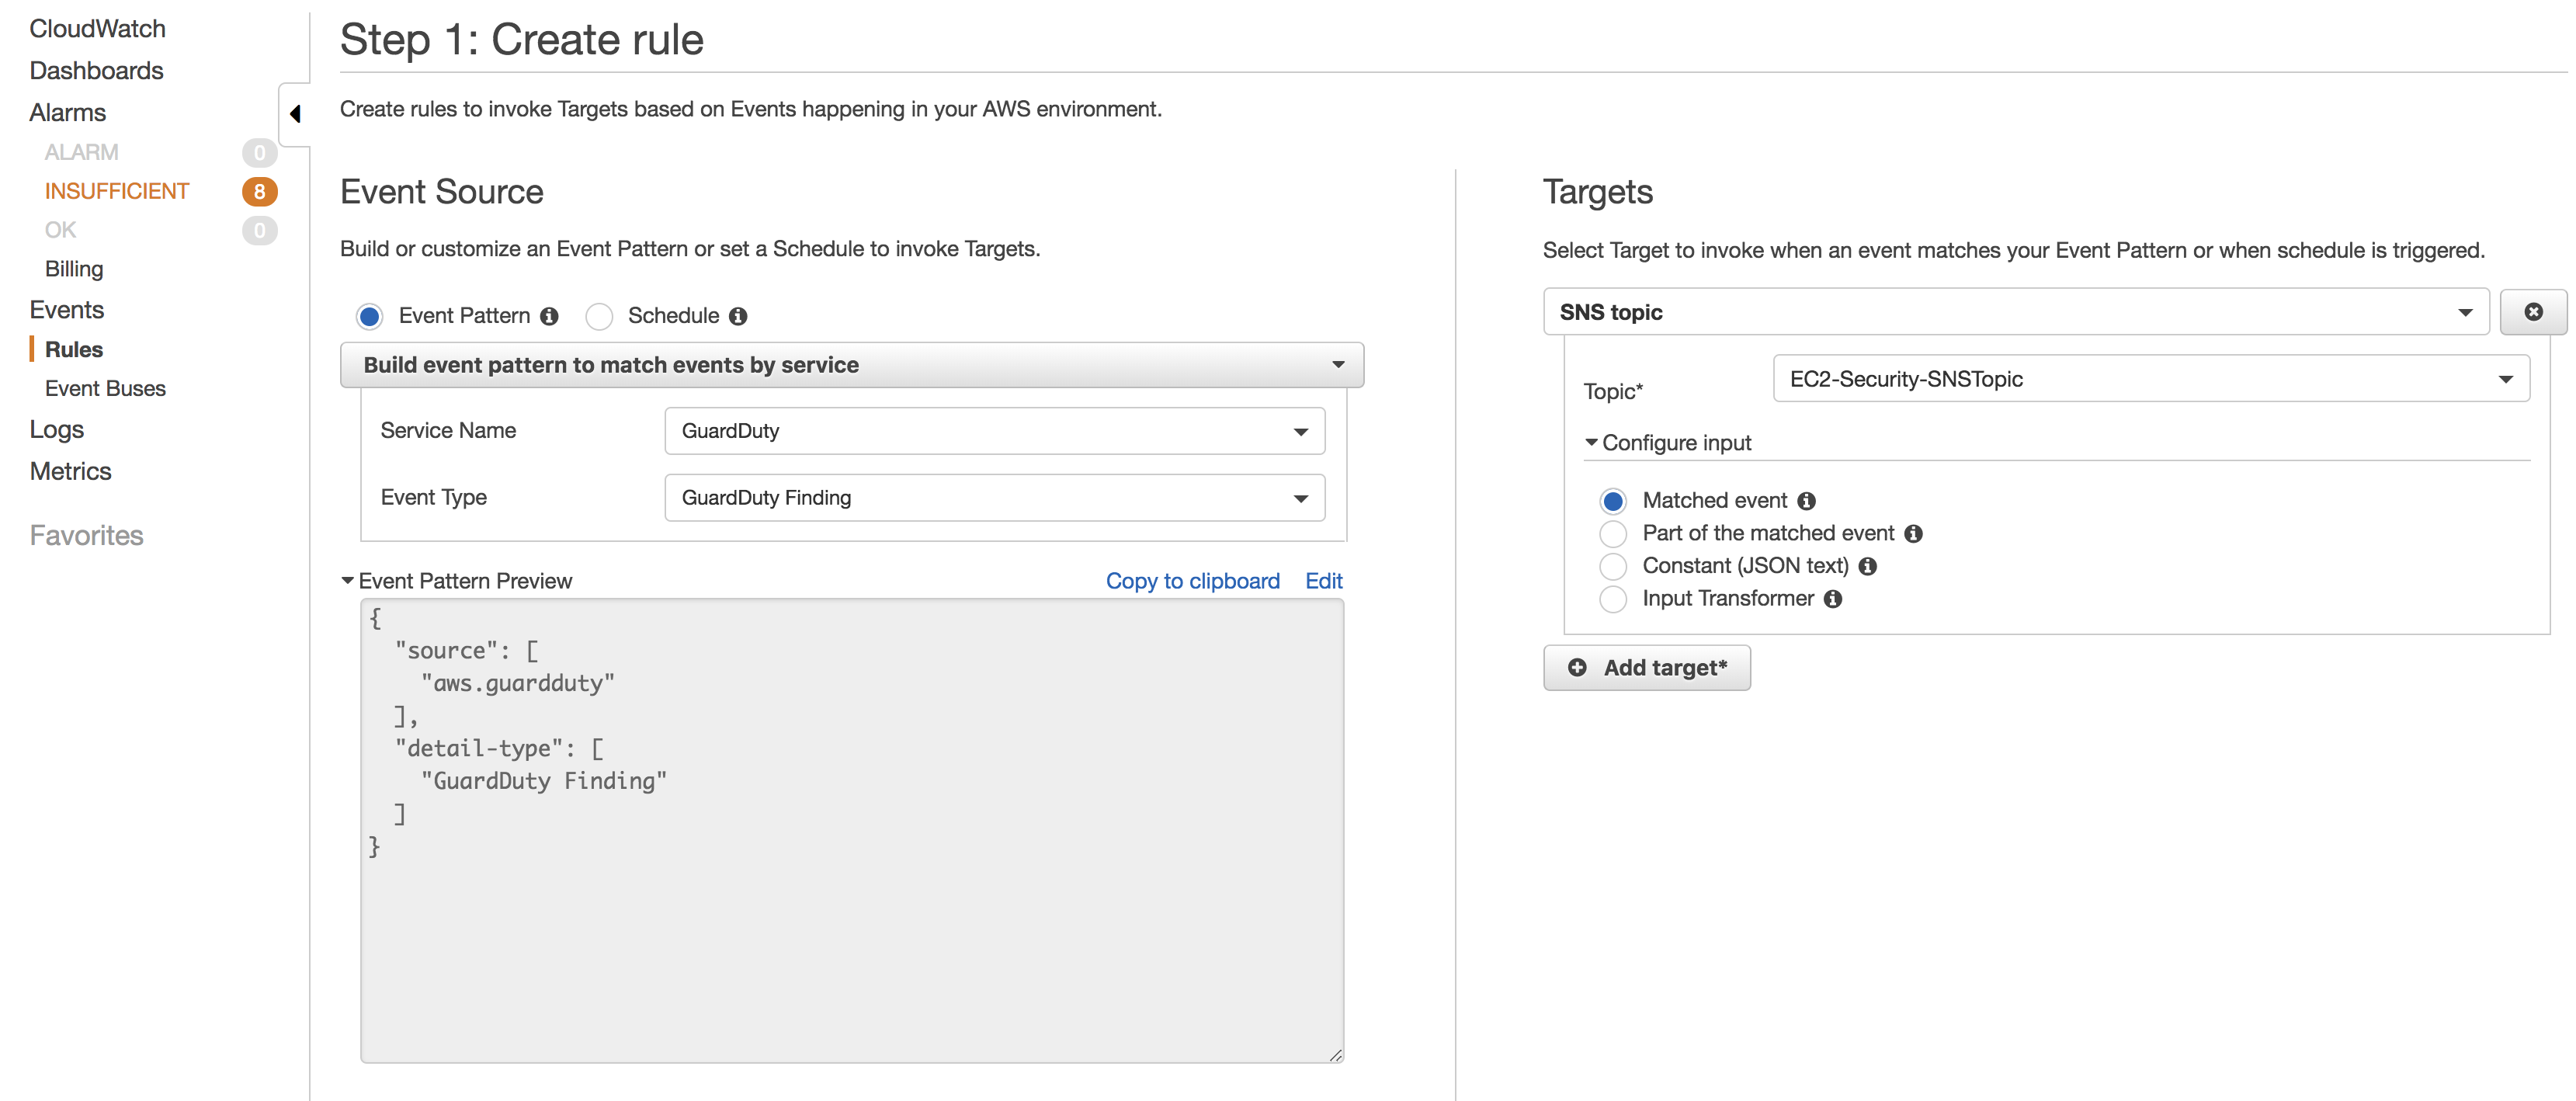Click the info icon next to Input Transformer
This screenshot has height=1101, width=2576.
coord(1832,599)
